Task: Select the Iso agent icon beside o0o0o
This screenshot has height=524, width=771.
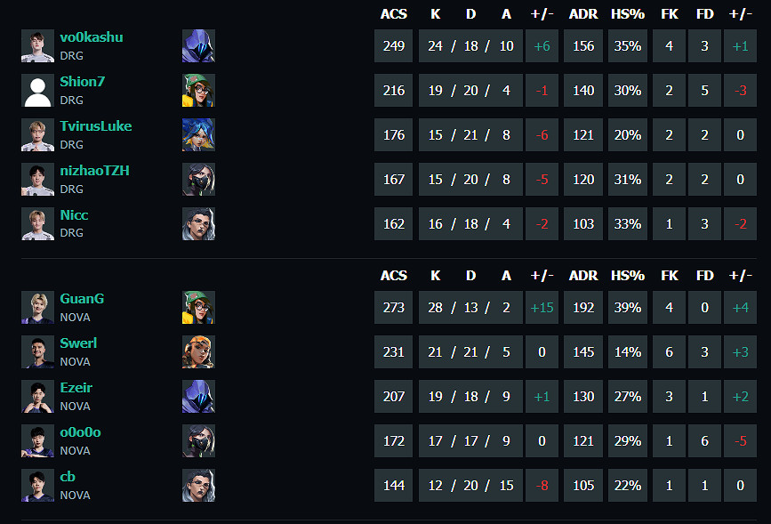Action: (x=198, y=440)
